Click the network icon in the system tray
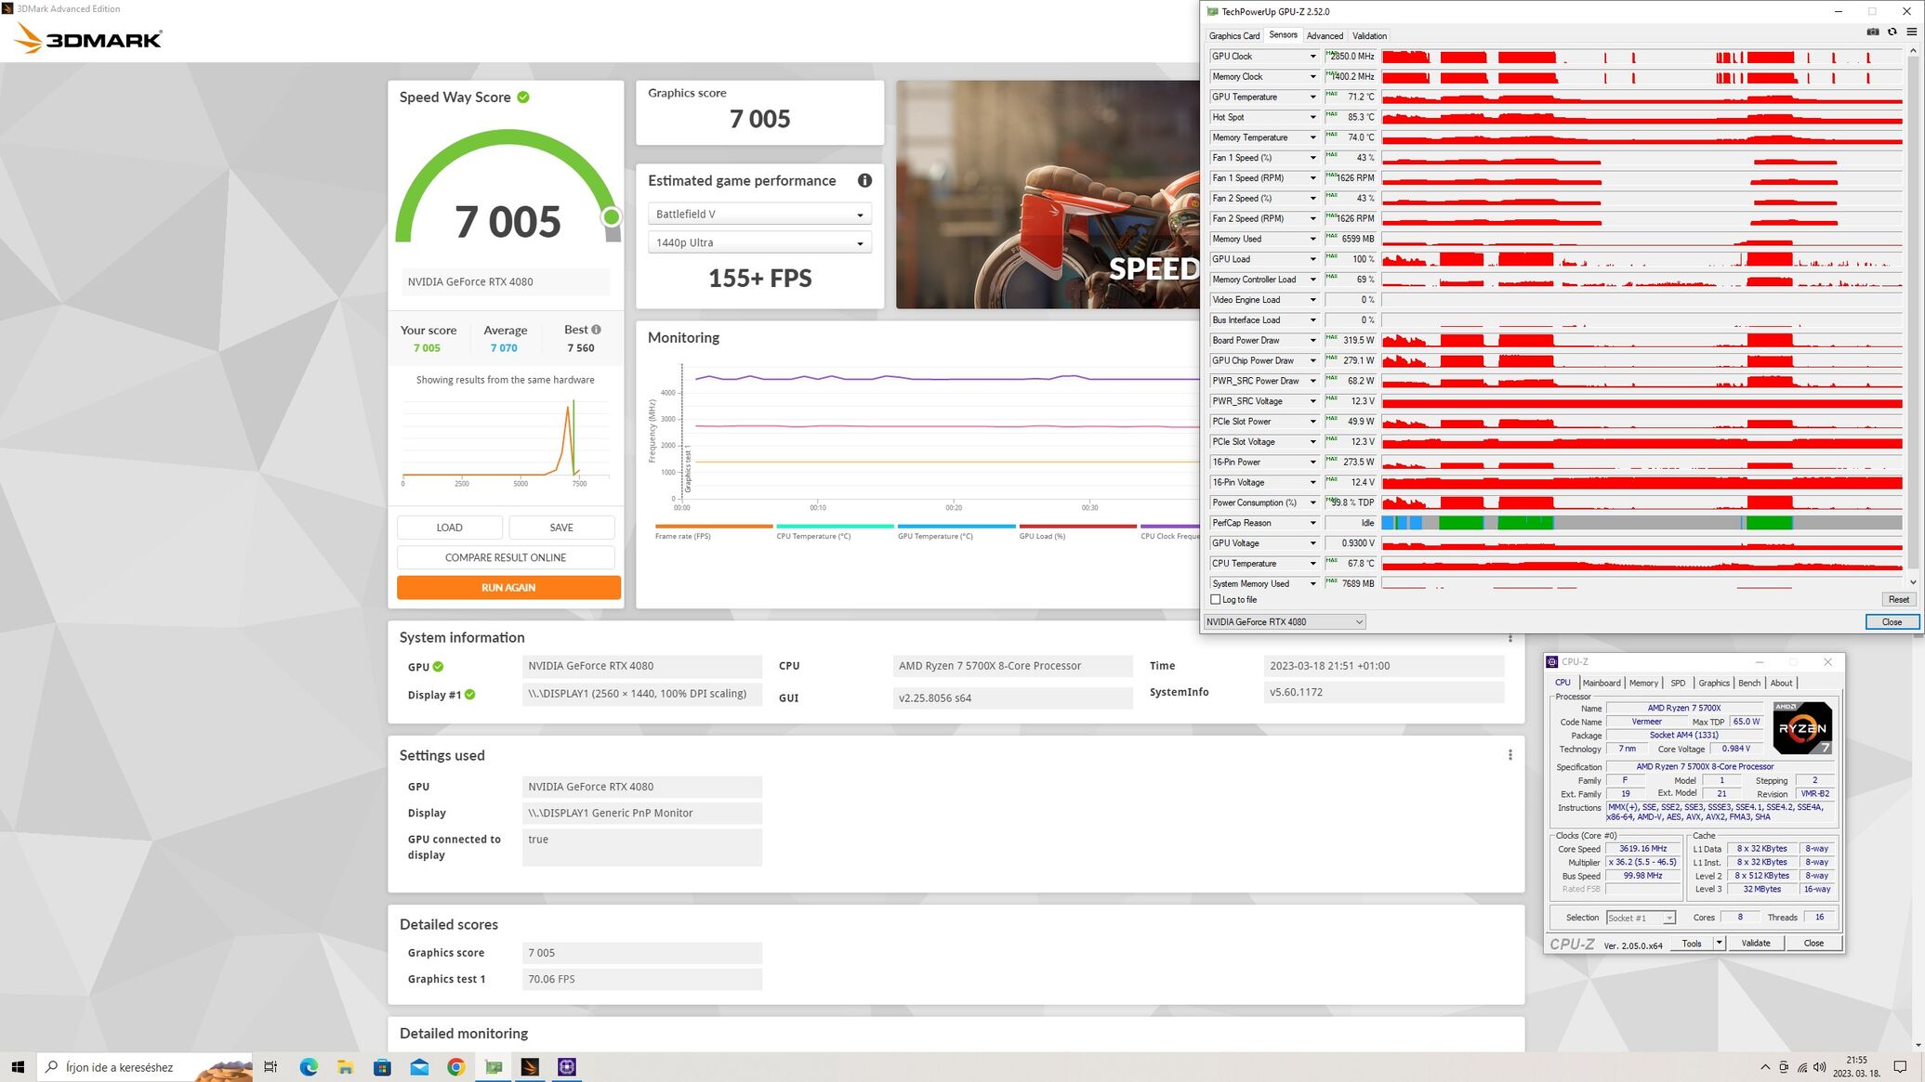Screen dimensions: 1925x1082 pyautogui.click(x=1802, y=1067)
